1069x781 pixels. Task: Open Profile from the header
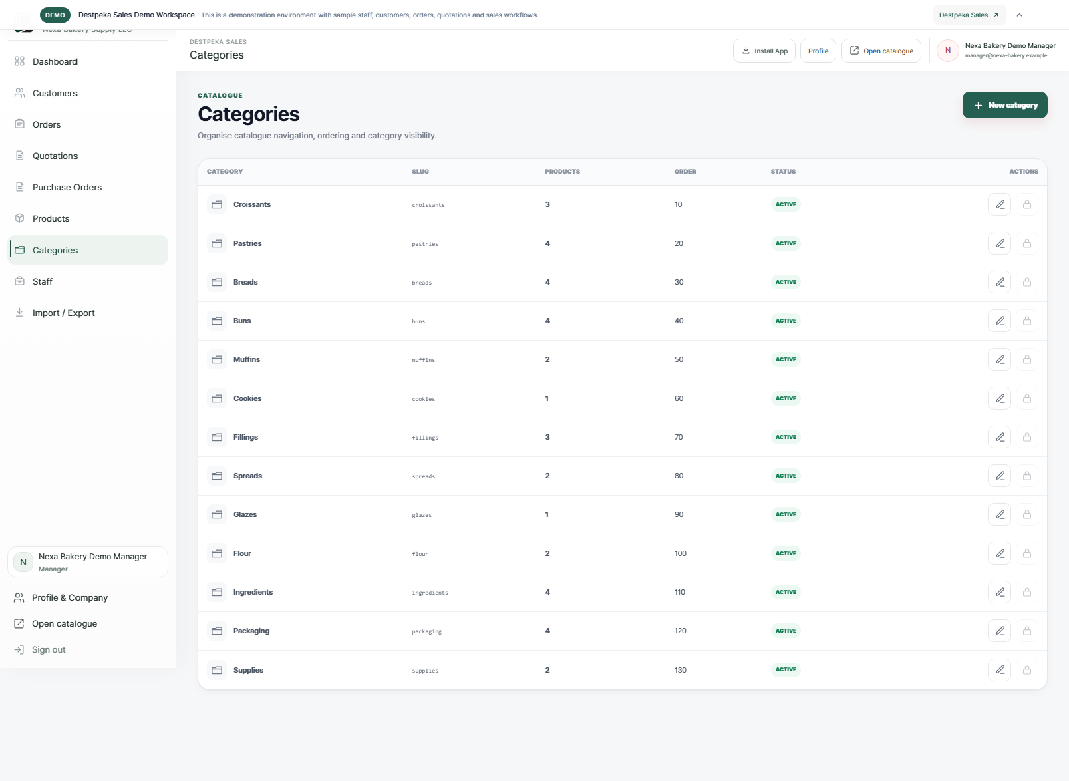click(x=818, y=51)
